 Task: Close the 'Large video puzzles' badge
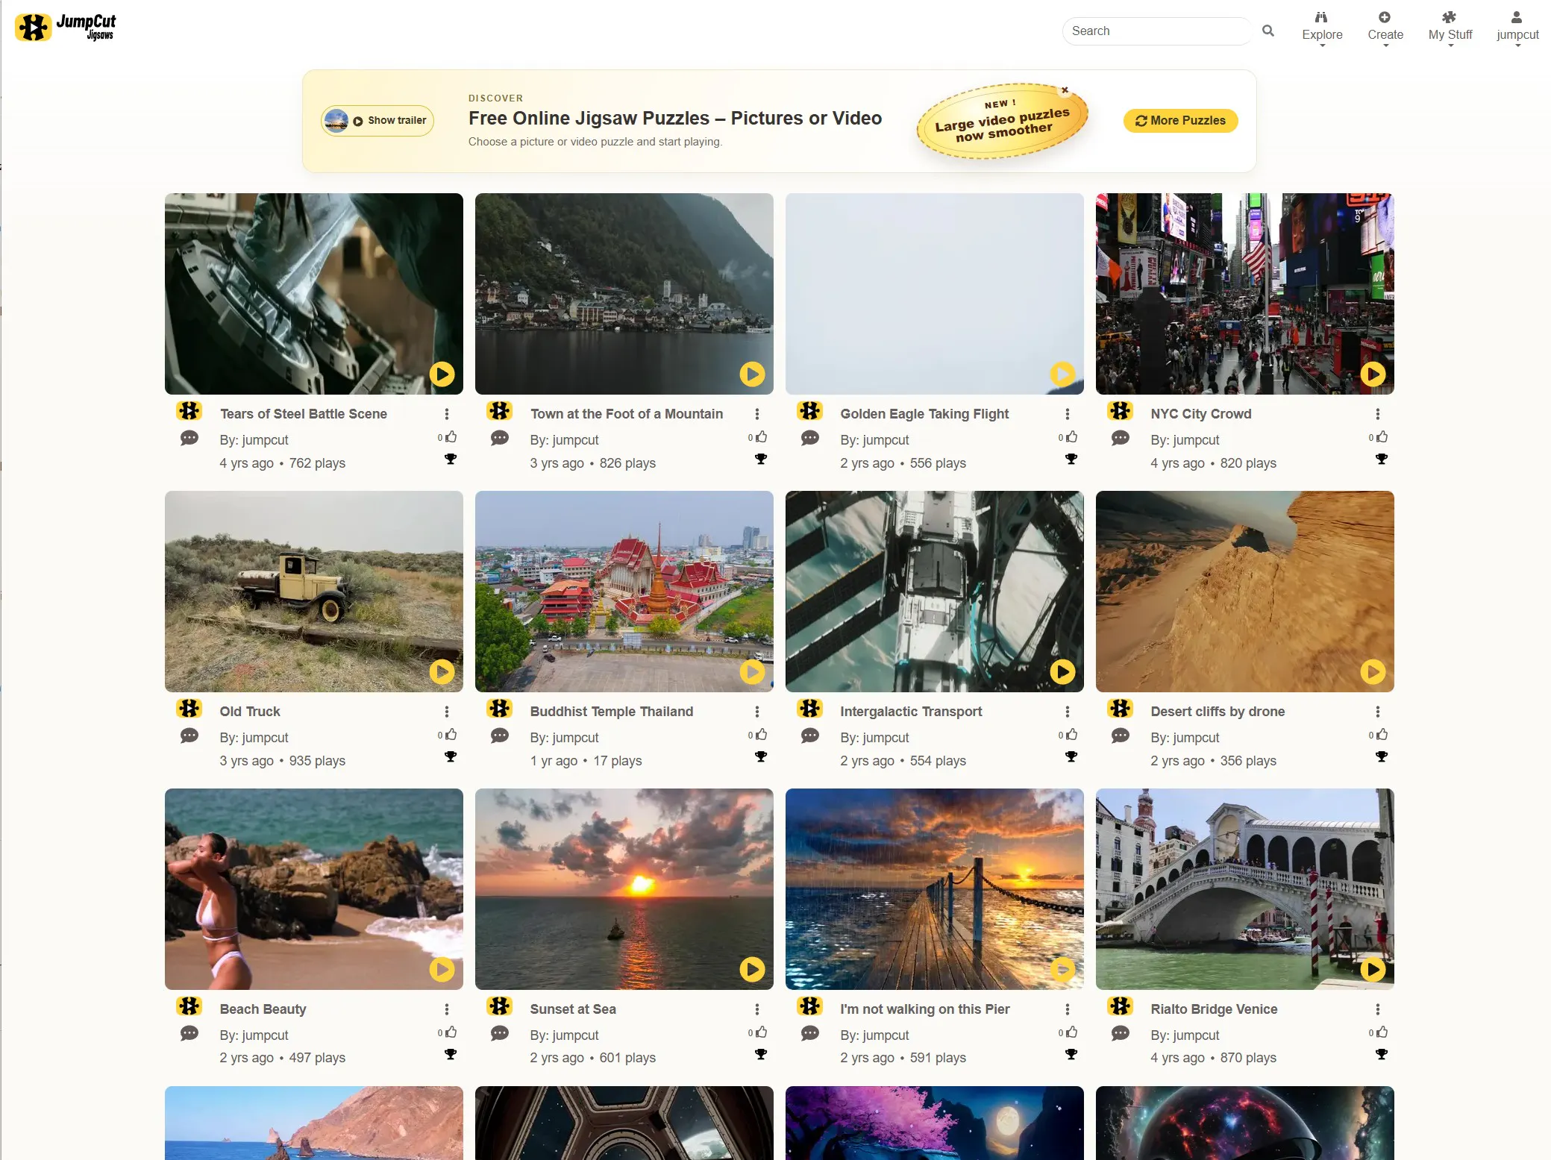(x=1065, y=90)
